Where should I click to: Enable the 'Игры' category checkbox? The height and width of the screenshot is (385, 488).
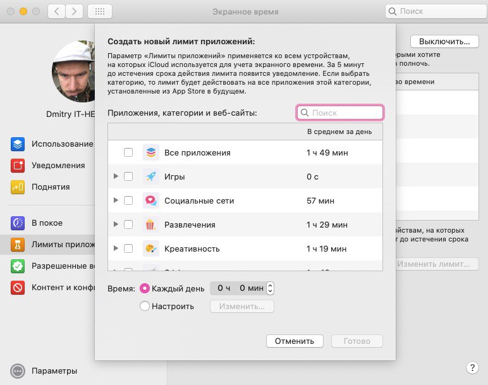(128, 176)
